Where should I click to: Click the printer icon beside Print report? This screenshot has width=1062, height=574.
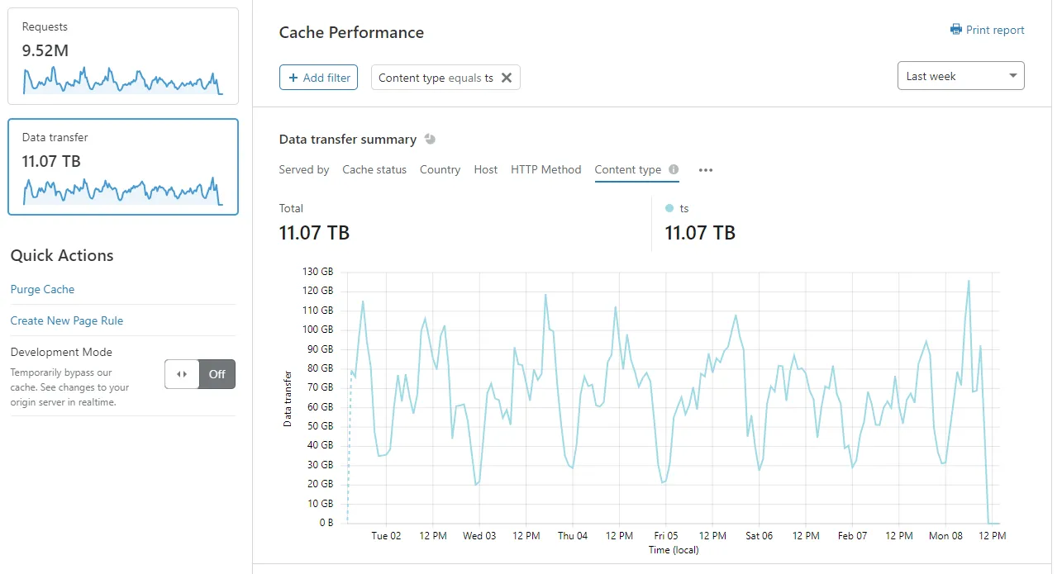coord(955,30)
